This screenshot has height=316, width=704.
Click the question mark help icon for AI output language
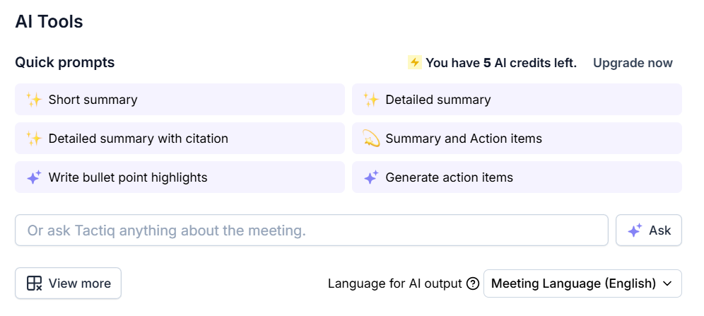click(x=473, y=283)
